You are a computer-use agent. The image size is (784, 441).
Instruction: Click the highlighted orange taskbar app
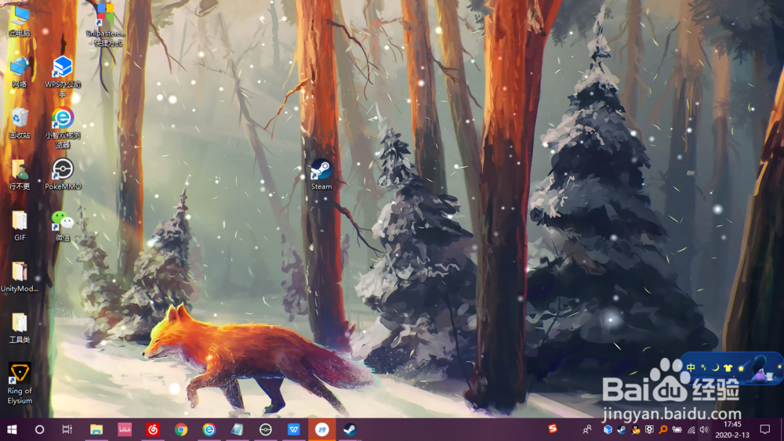322,429
